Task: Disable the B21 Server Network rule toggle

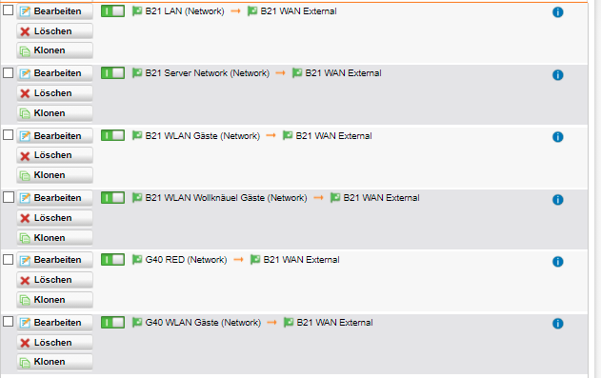Action: coord(112,72)
